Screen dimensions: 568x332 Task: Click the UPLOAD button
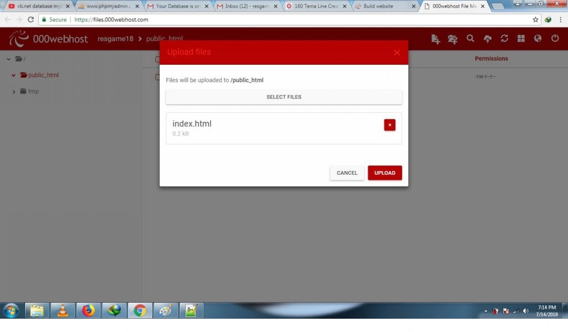(x=385, y=173)
